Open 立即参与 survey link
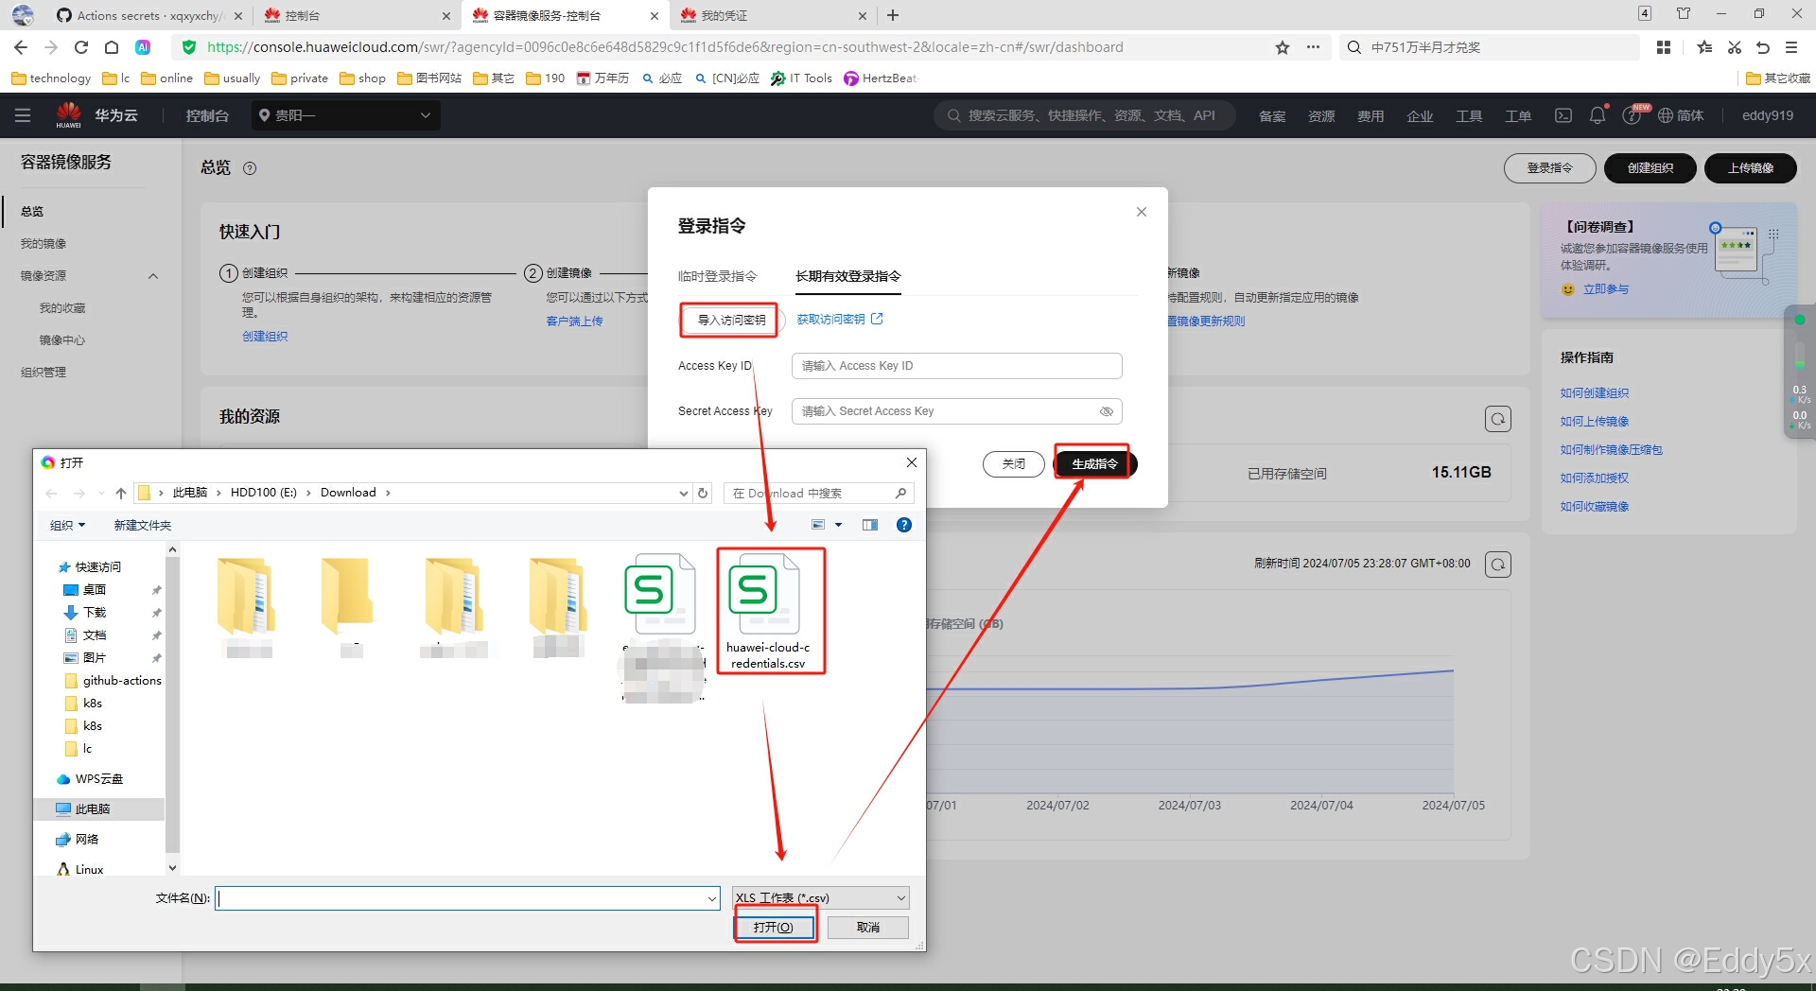 pos(1606,289)
